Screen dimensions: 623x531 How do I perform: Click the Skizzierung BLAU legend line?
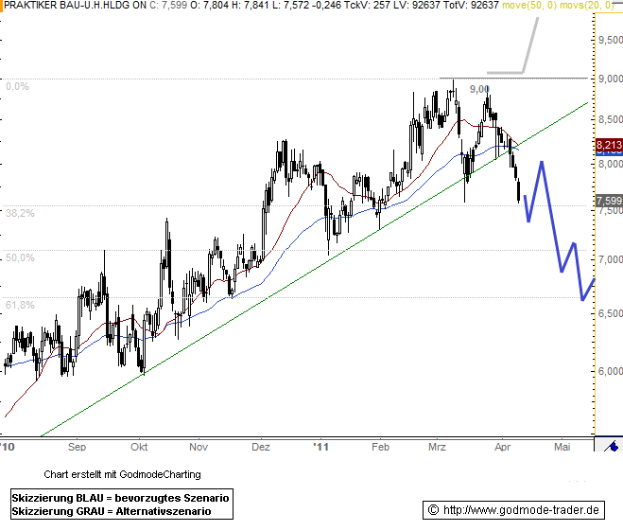click(x=120, y=498)
